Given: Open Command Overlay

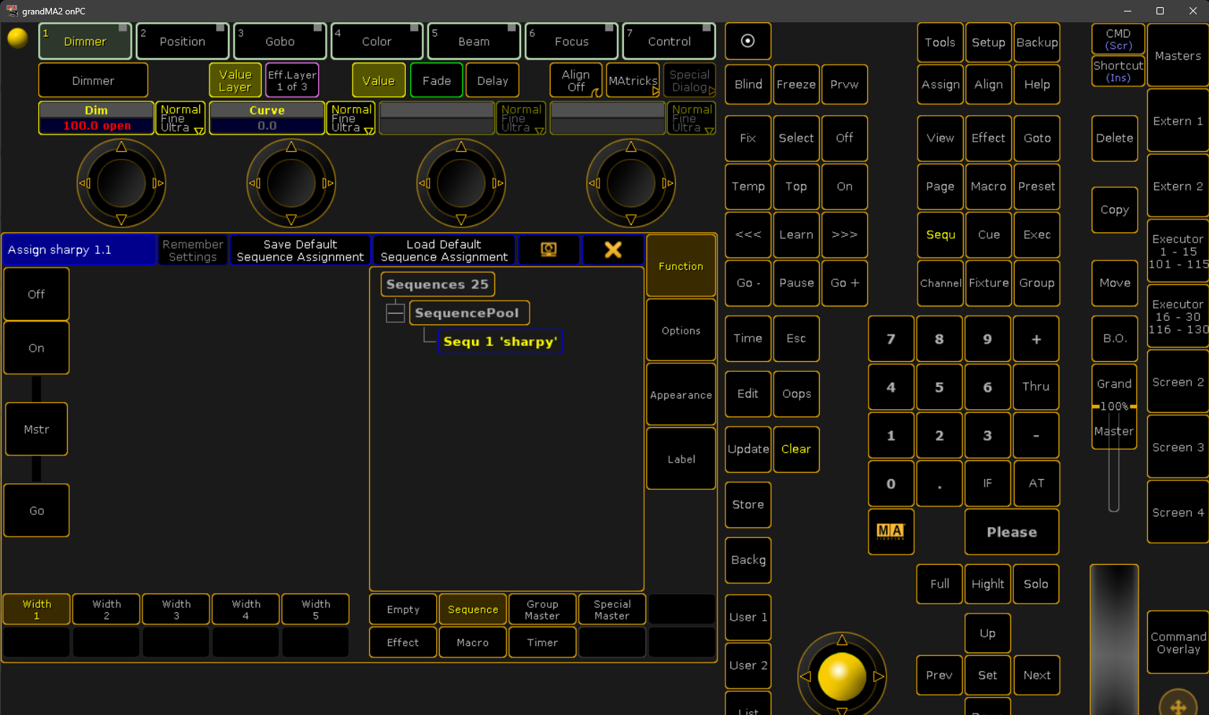Looking at the screenshot, I should pos(1178,642).
